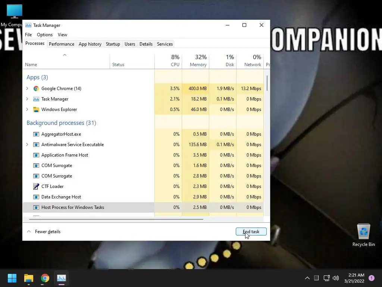Open the clock and date display
Screen dimensions: 382x287
click(x=354, y=278)
